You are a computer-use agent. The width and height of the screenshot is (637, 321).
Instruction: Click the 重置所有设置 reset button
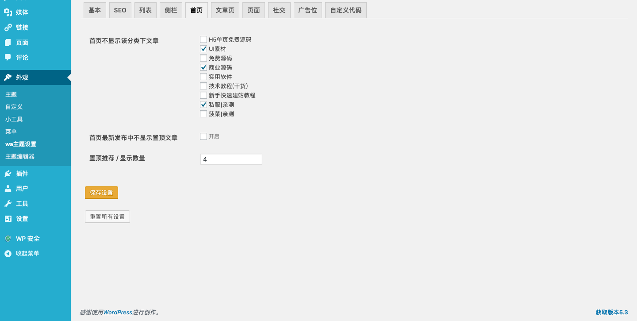tap(107, 217)
